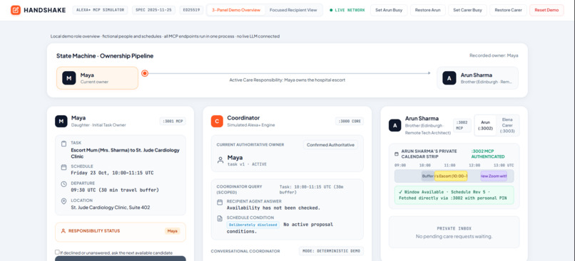Click the green Window Available status box
Screen dimensions: 575x261
[x=454, y=195]
